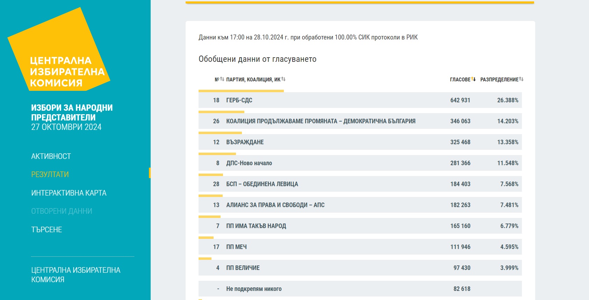Click the 11.548% share value
This screenshot has height=300, width=589.
click(x=508, y=163)
